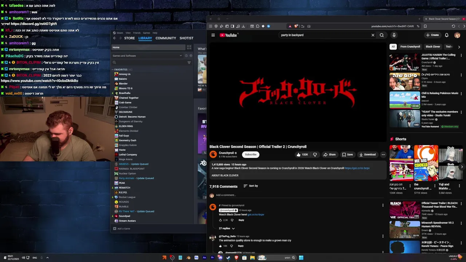Viewport: 466px width, 262px height.
Task: Like the Black Clover trailer video
Action: pyautogui.click(x=302, y=155)
